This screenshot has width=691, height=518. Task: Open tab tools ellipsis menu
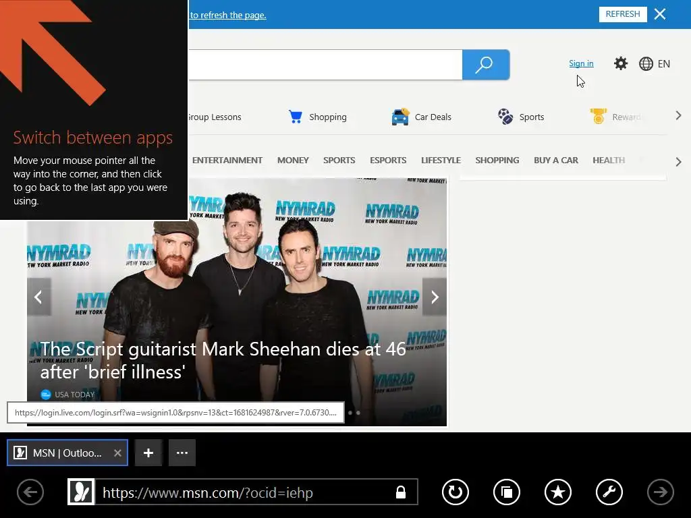pyautogui.click(x=182, y=453)
